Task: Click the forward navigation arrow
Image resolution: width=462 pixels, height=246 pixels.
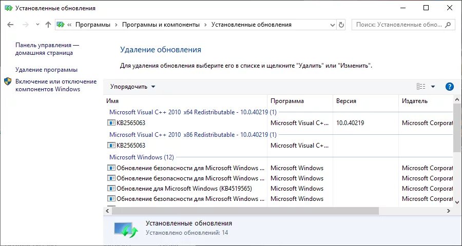Action: pyautogui.click(x=26, y=25)
